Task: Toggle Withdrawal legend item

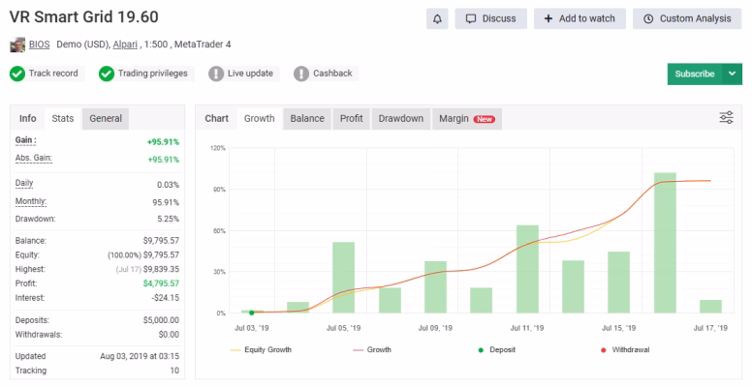Action: tap(625, 350)
